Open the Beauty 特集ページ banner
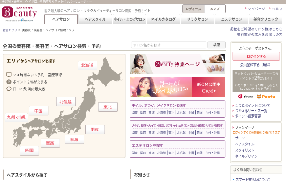This screenshot has height=181, width=286. click(x=177, y=64)
